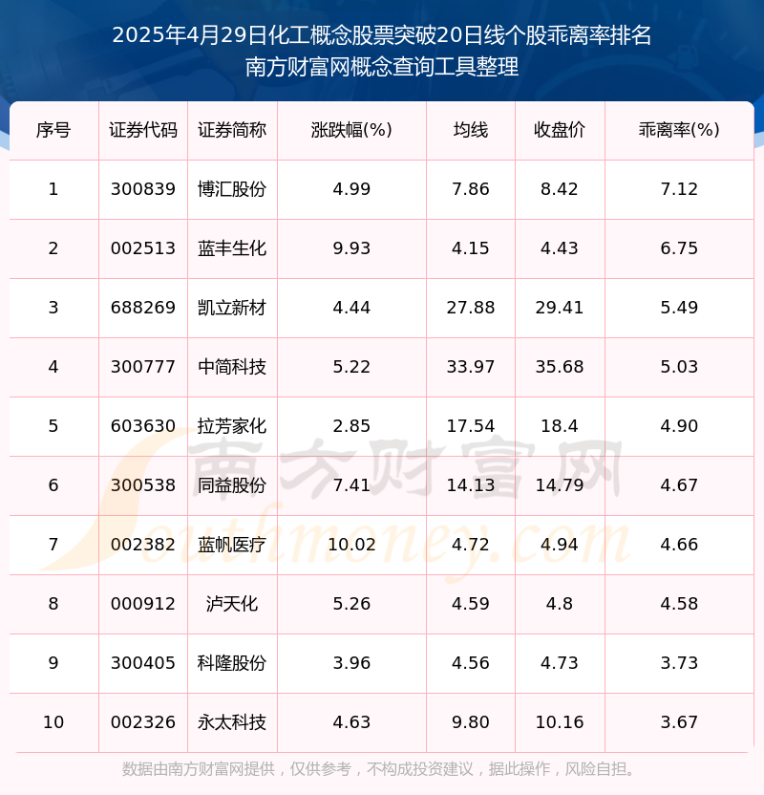Click 涨跌幅 value 4.63
764x795 pixels.
pos(351,723)
